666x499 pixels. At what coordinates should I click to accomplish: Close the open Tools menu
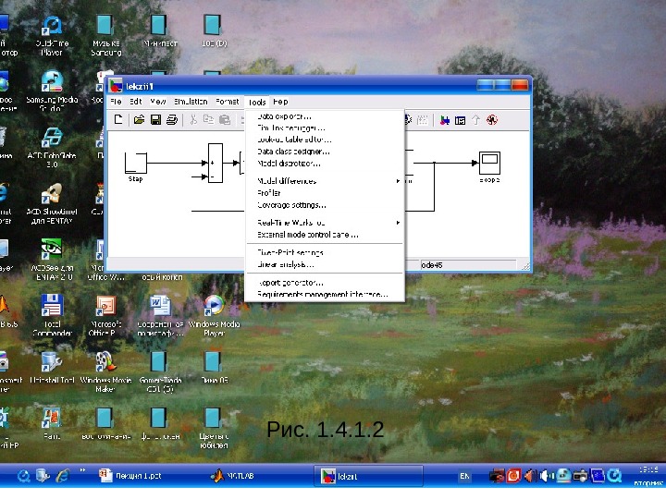click(x=257, y=102)
